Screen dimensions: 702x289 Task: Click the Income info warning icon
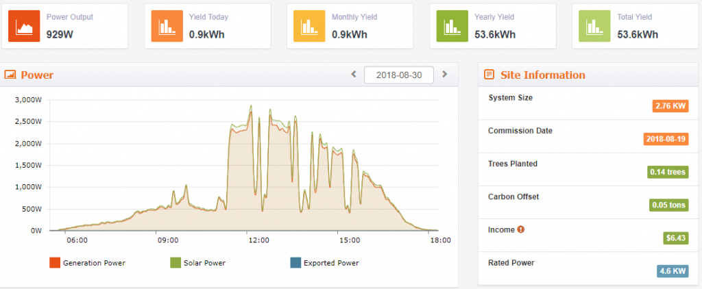tap(521, 229)
